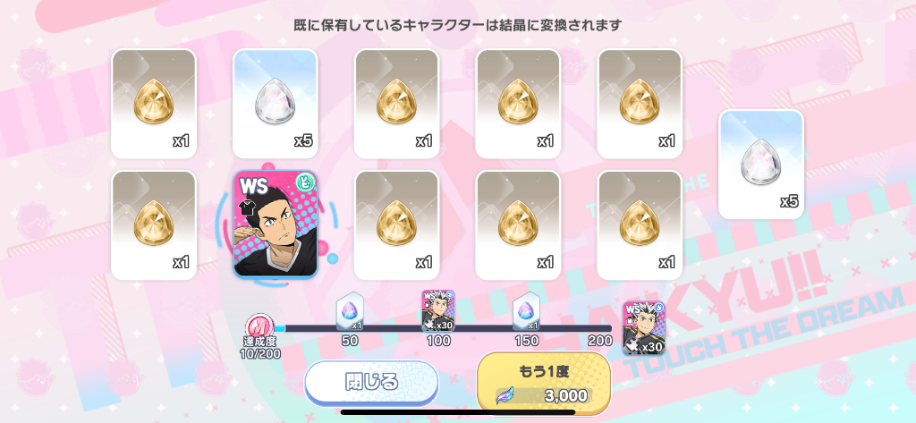916x423 pixels.
Task: Select the WS character card with black-haired player
Action: coord(276,224)
